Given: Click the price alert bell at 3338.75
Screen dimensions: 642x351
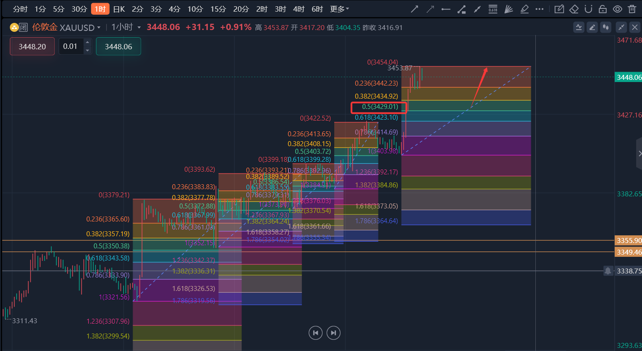Looking at the screenshot, I should pos(608,271).
